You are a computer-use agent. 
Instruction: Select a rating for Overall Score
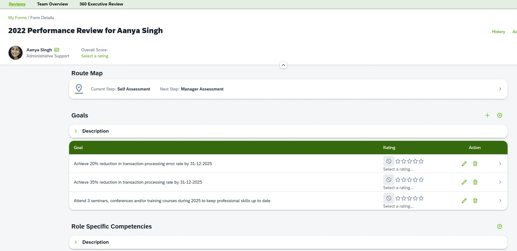[x=95, y=56]
